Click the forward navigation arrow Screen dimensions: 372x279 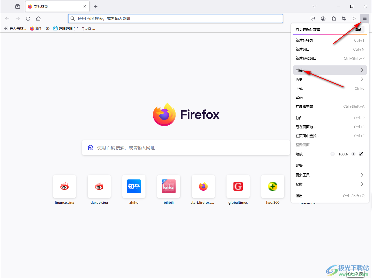coord(18,19)
